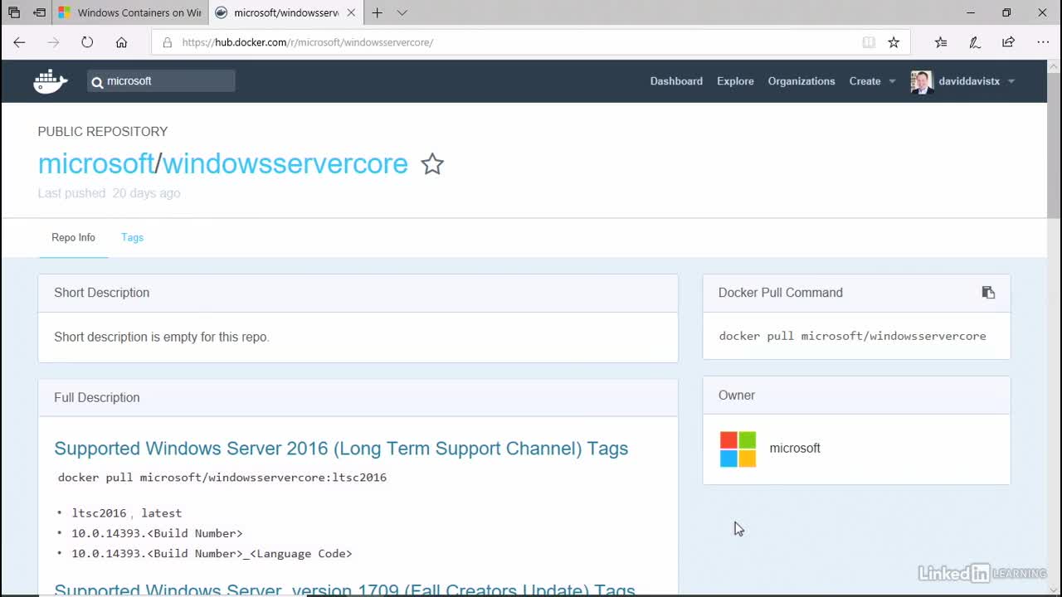Show tabs you've set aside
The image size is (1062, 597).
click(x=14, y=12)
